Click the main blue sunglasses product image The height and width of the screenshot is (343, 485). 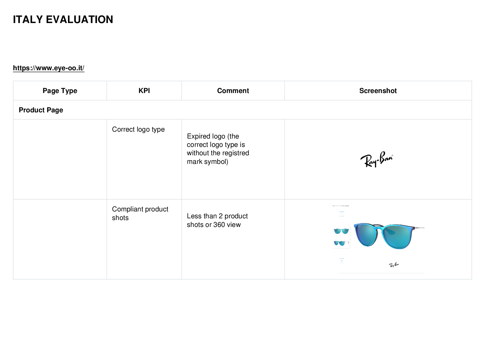point(389,236)
